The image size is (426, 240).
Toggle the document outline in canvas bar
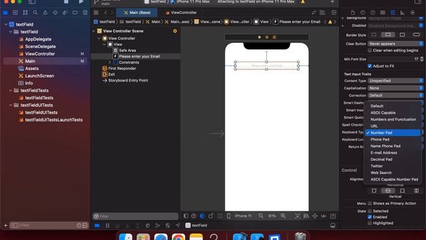[186, 216]
